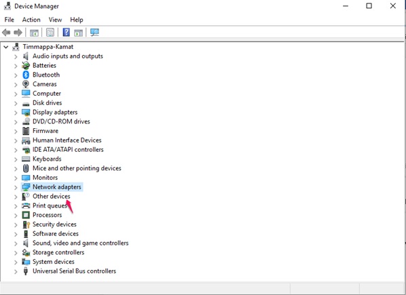Select the Processors tree item
406x295 pixels.
tap(47, 215)
